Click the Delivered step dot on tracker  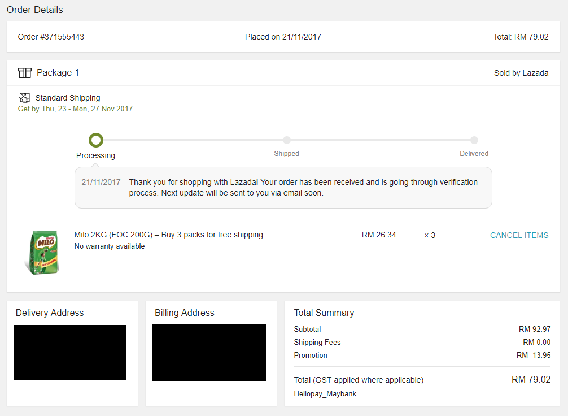pyautogui.click(x=474, y=140)
